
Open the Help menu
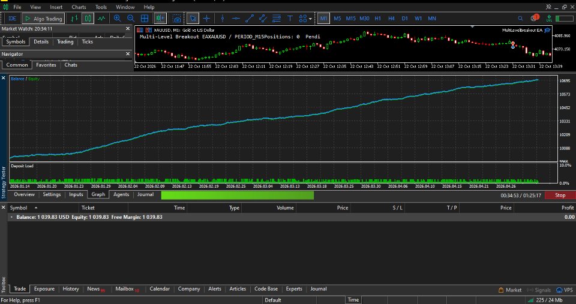(149, 7)
